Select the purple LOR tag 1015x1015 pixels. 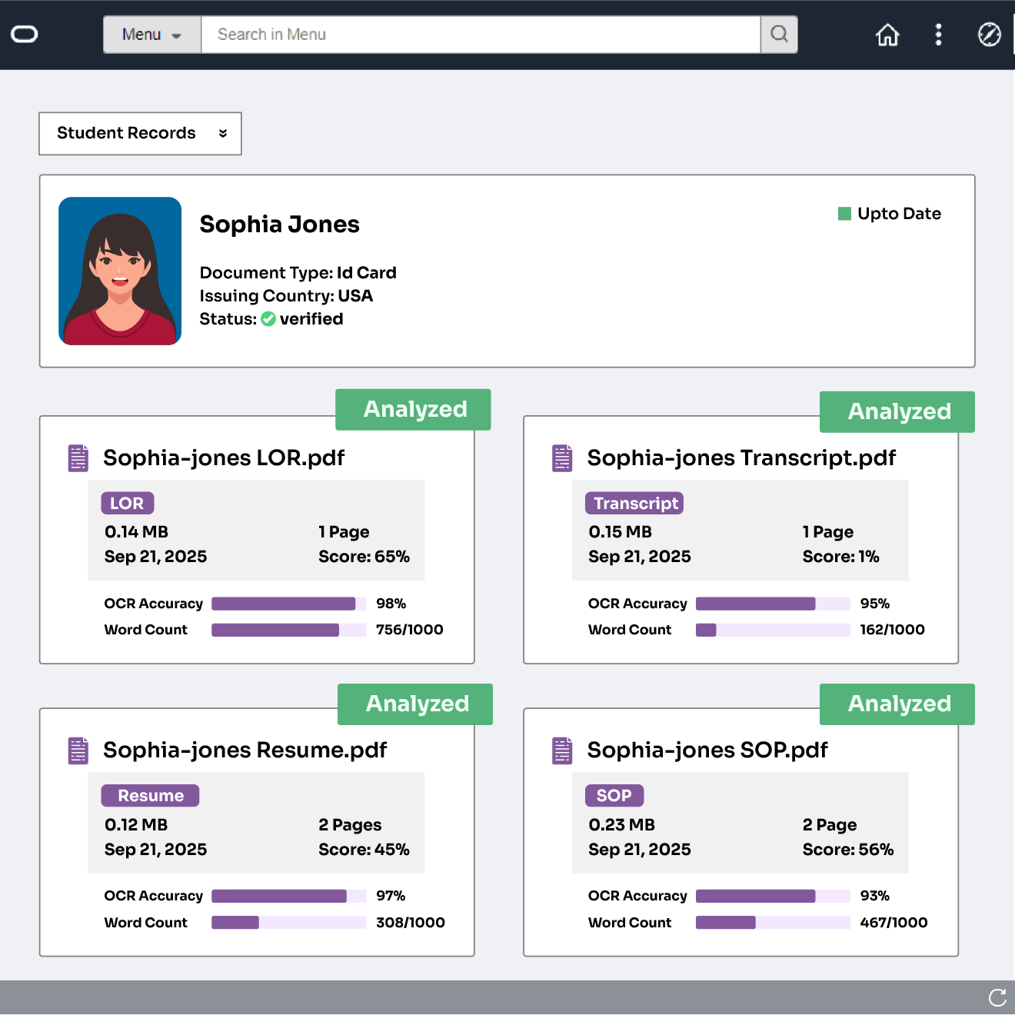pos(128,504)
